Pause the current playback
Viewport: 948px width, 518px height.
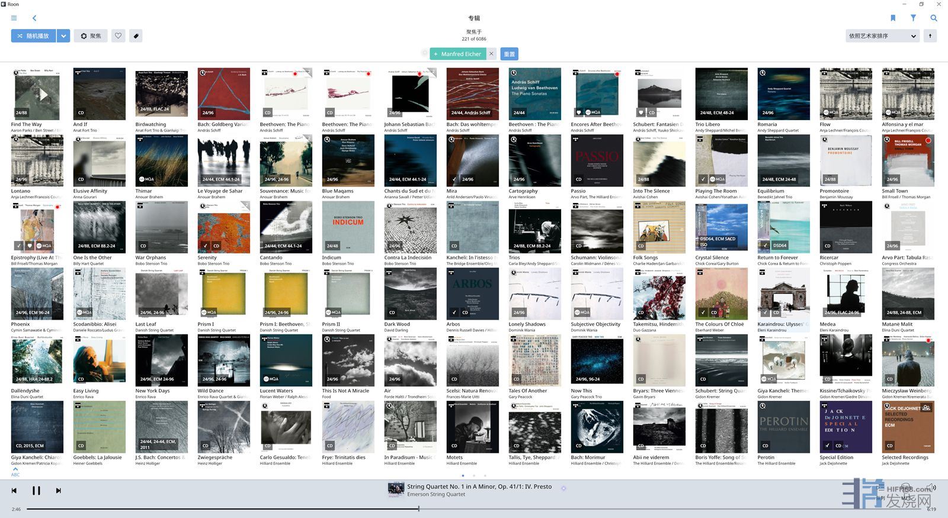tap(36, 490)
